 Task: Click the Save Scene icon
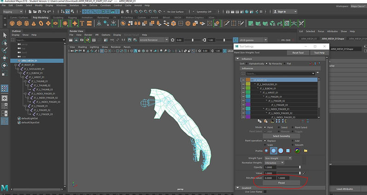click(x=40, y=11)
